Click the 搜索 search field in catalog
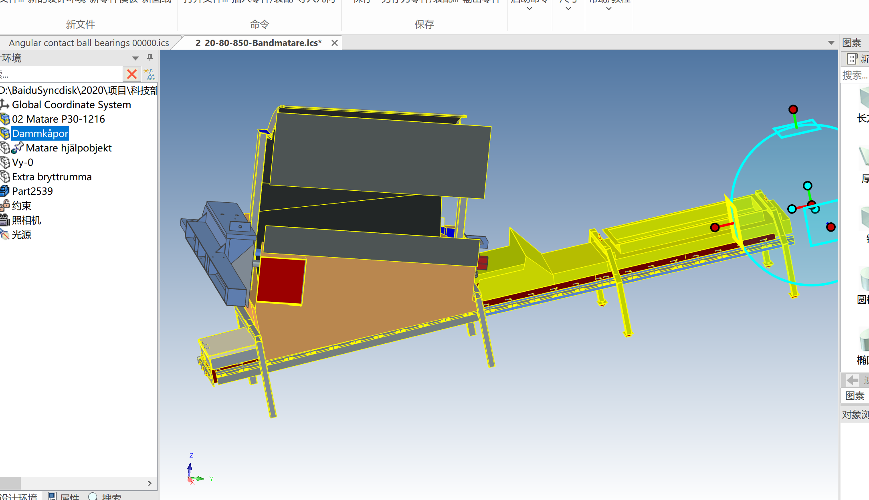869x500 pixels. pos(855,75)
